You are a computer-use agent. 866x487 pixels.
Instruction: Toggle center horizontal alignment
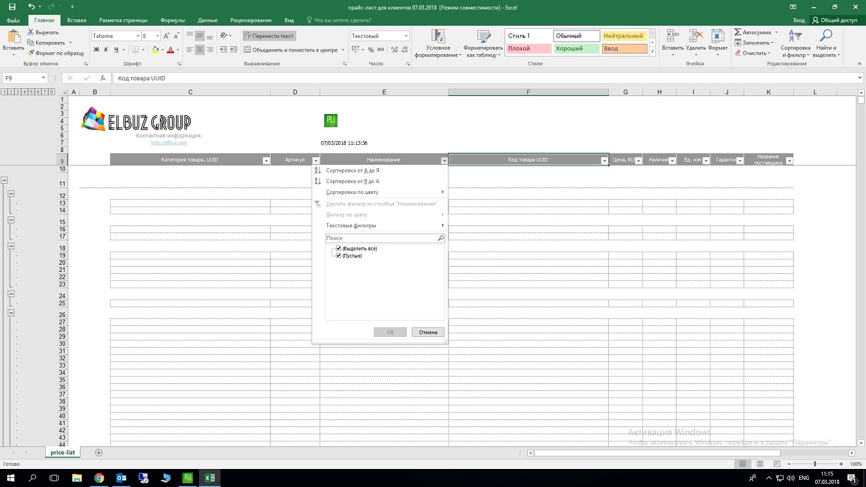coord(200,50)
